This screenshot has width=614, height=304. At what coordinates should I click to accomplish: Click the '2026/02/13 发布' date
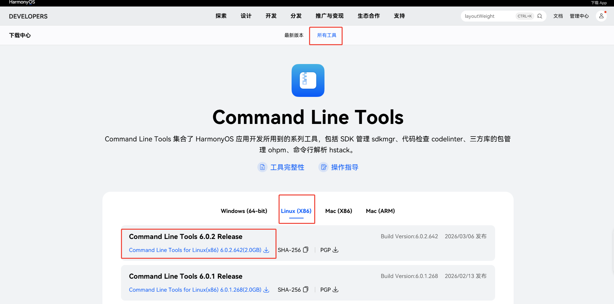[x=466, y=276]
